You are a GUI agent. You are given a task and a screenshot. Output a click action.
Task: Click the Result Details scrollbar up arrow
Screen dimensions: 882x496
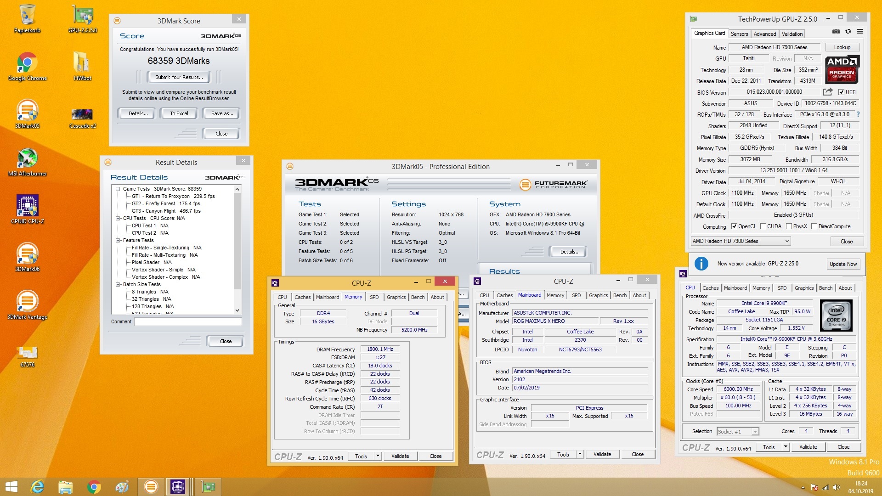click(237, 189)
